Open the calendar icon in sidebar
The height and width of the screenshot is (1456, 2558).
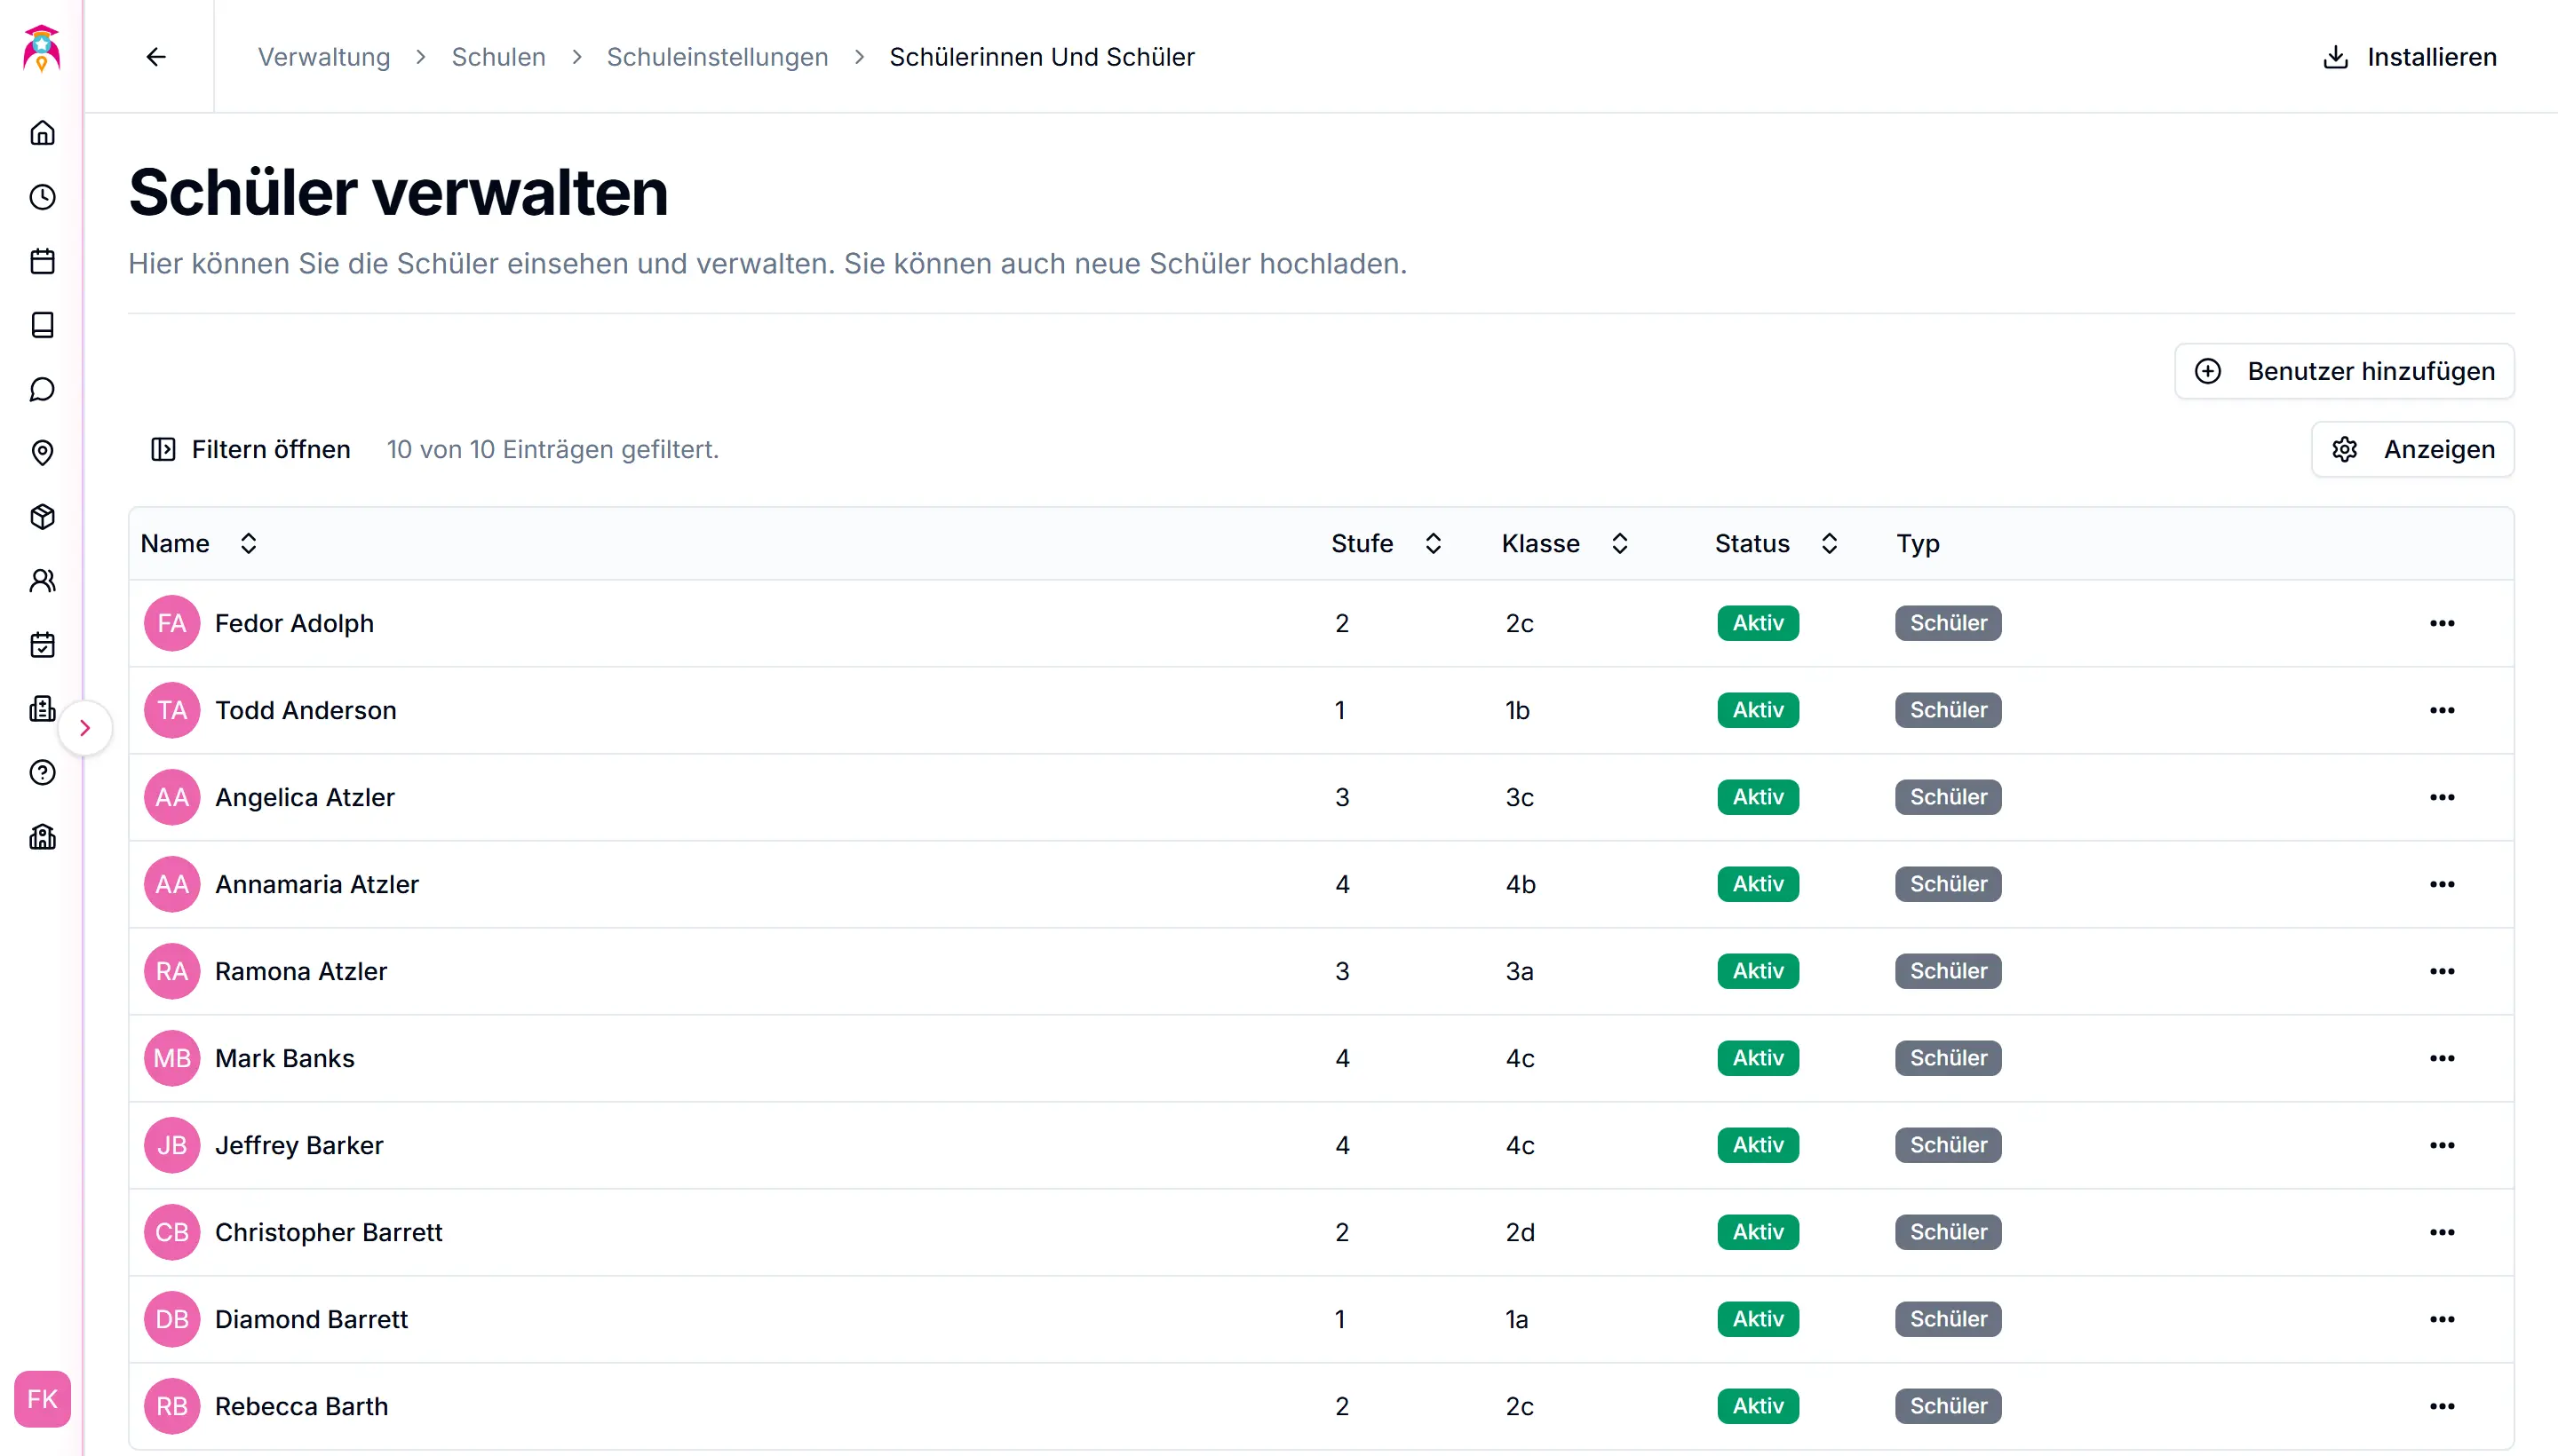(42, 261)
